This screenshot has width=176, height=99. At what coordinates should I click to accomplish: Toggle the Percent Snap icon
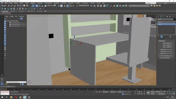pyautogui.click(x=71, y=6)
